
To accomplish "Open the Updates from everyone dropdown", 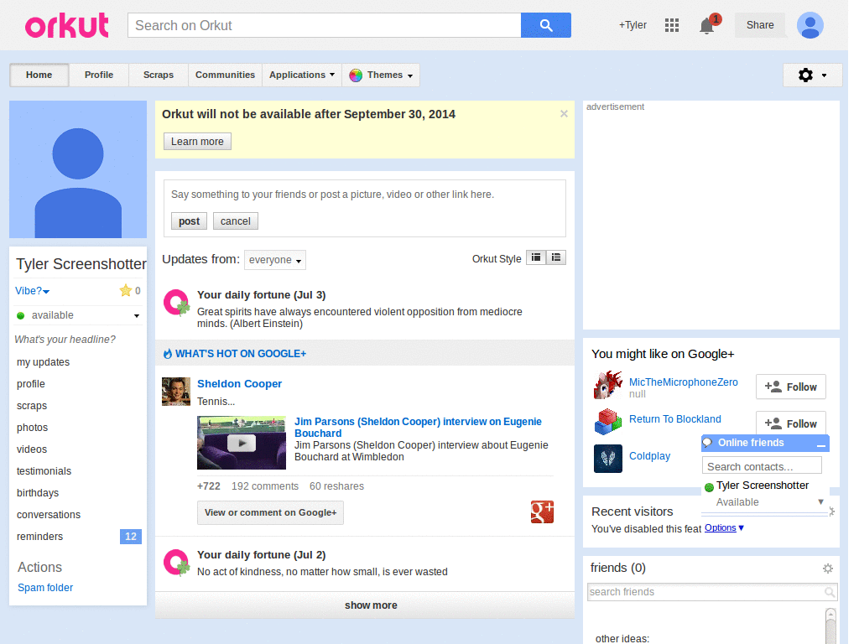I will (275, 260).
